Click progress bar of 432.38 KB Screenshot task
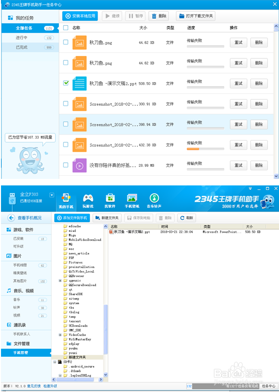Viewport: 279px width, 392px height. (x=206, y=149)
